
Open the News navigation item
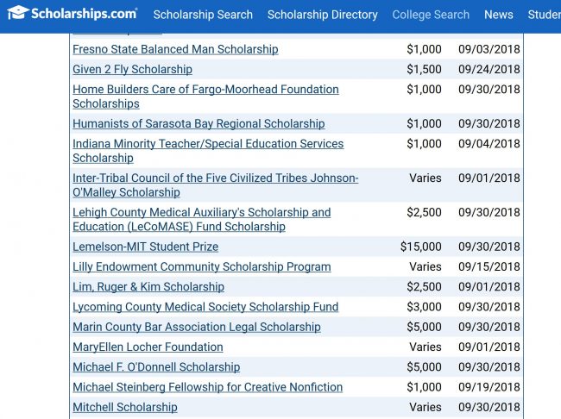click(498, 15)
